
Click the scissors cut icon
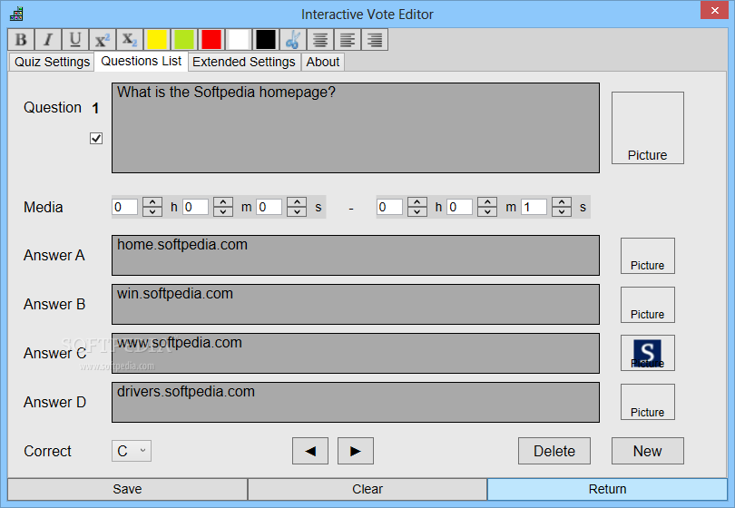coord(293,40)
